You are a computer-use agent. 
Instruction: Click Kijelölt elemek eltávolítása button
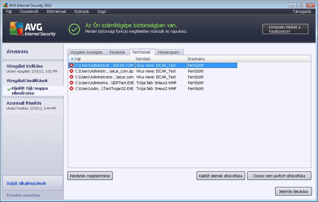tap(221, 176)
